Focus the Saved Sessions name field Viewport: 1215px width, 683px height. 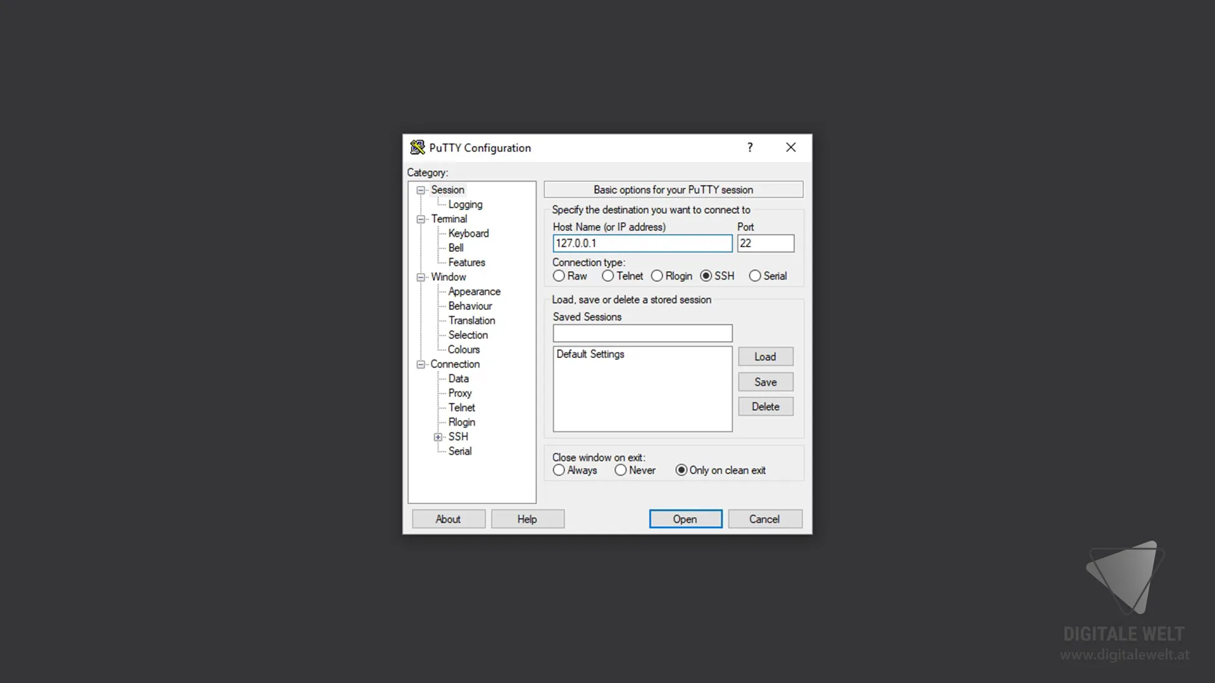tap(642, 333)
